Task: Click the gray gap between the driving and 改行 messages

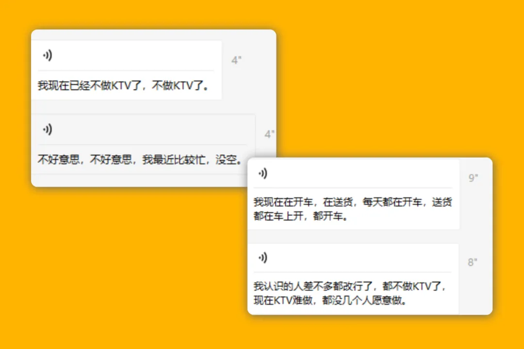Action: tap(354, 237)
